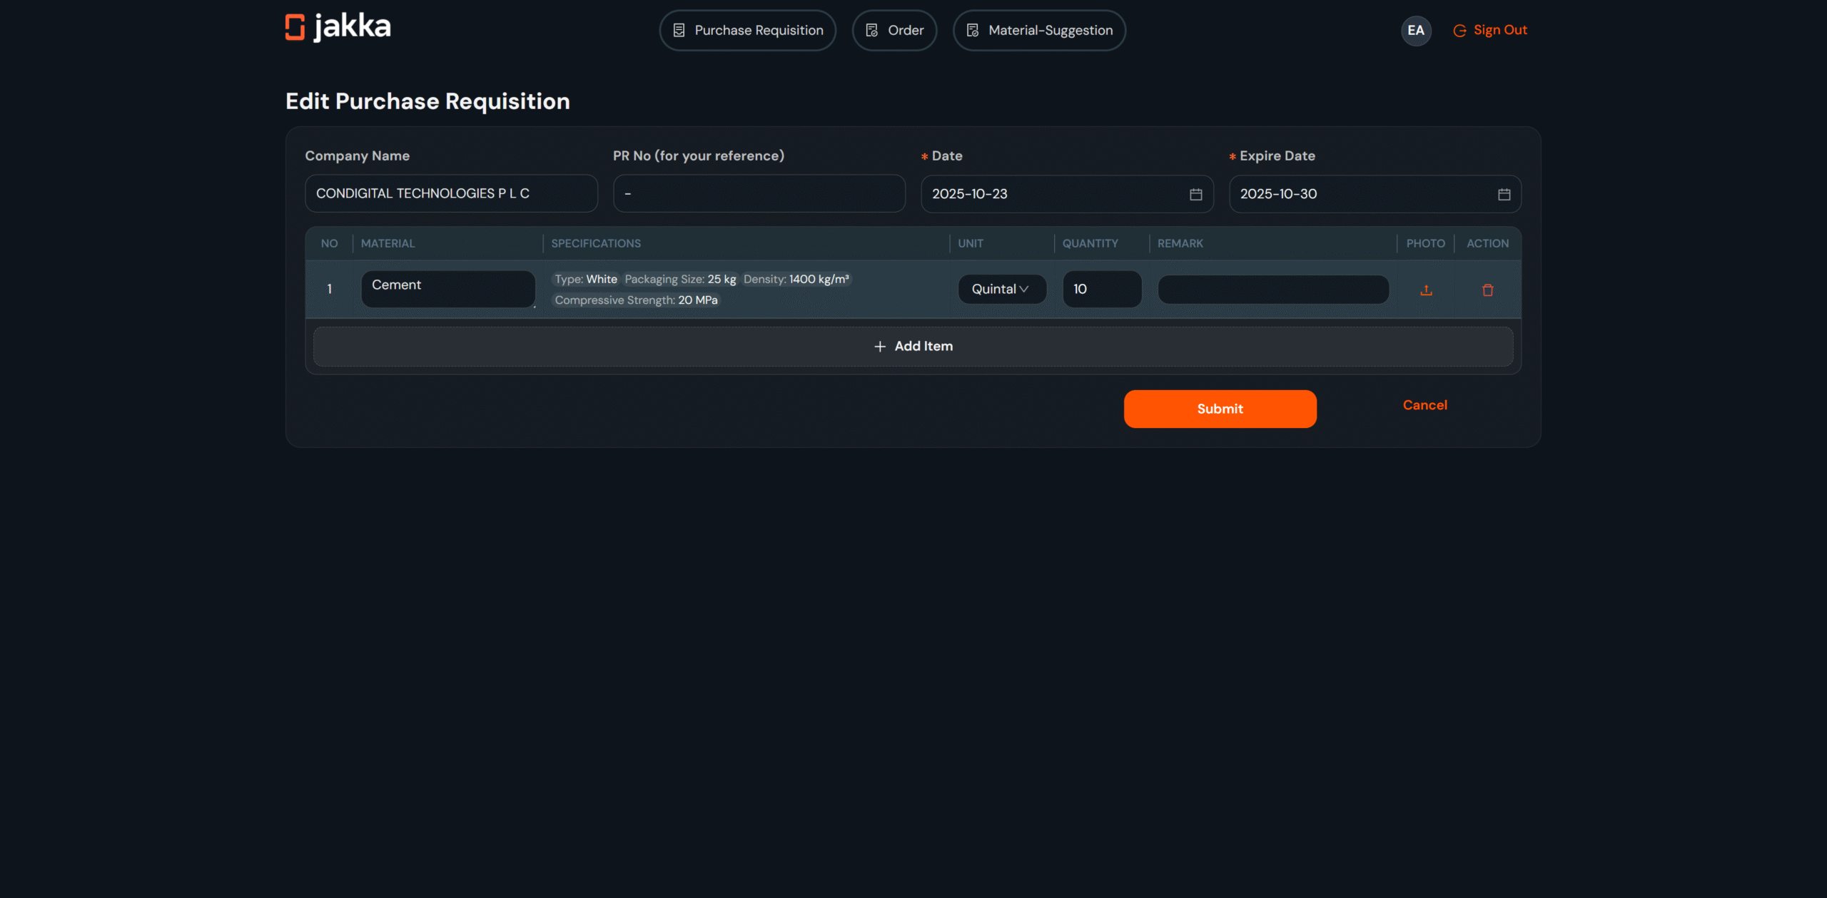Click the plus icon beside Add Item
The width and height of the screenshot is (1827, 898).
coord(880,346)
